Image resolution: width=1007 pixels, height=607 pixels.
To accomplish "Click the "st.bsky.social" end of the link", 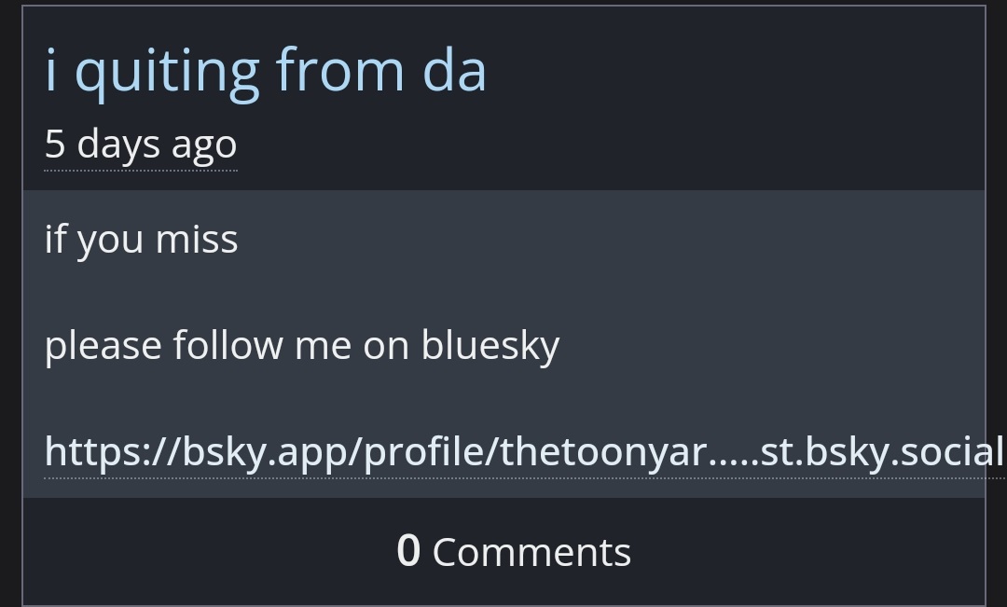I will tap(881, 452).
